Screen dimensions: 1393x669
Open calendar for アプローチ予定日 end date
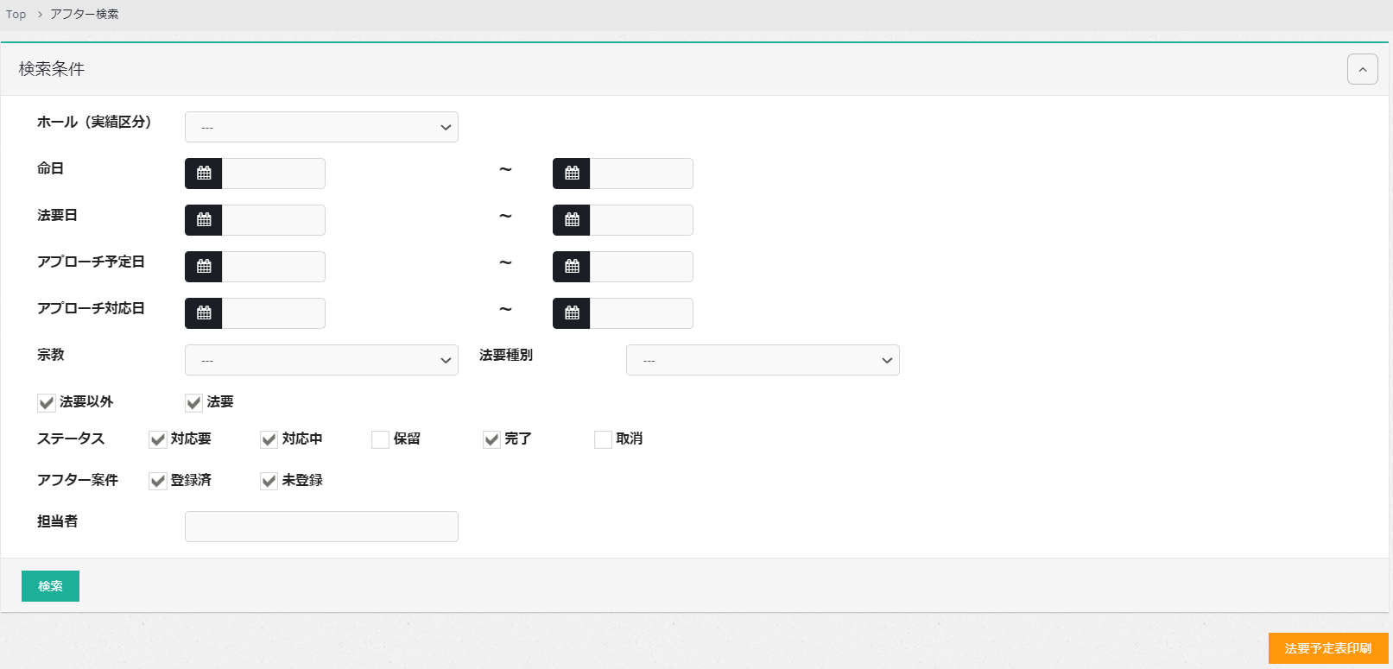click(x=572, y=267)
